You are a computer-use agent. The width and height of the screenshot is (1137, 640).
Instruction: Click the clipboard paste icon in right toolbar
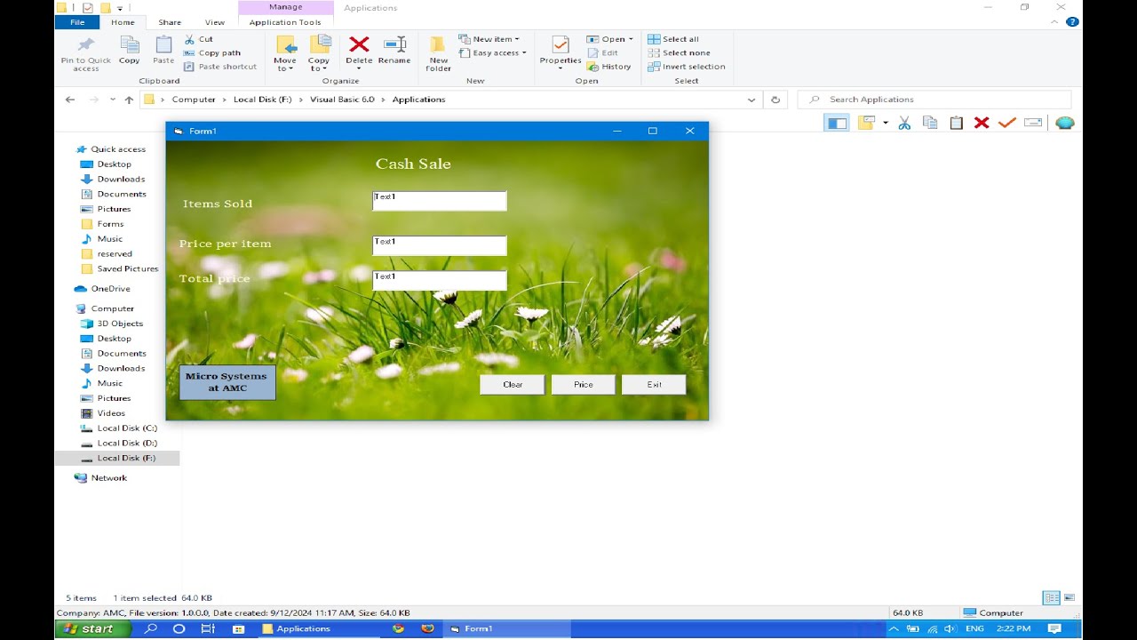tap(956, 123)
